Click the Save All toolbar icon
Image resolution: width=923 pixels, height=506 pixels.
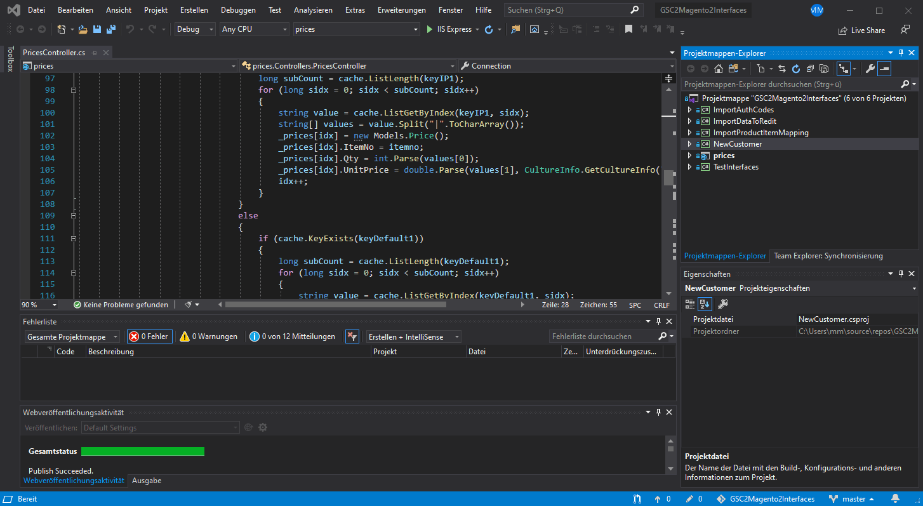110,29
